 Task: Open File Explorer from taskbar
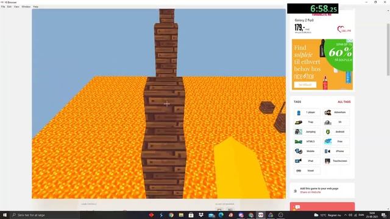click(x=181, y=215)
